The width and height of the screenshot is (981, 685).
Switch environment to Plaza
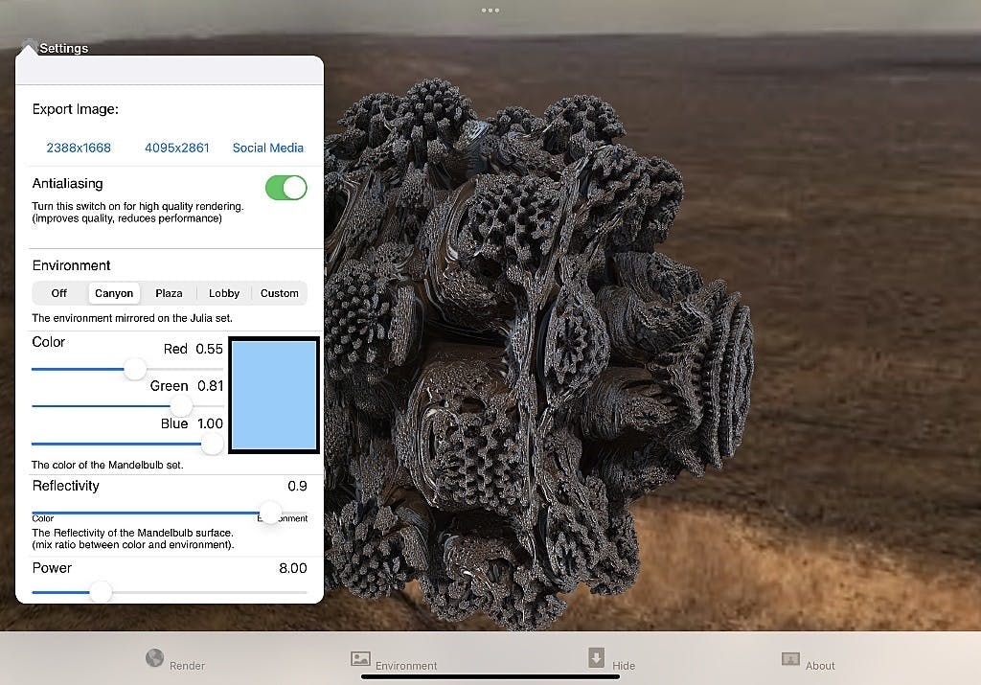click(169, 293)
